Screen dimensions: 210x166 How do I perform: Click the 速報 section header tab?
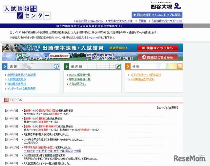[x=31, y=67]
